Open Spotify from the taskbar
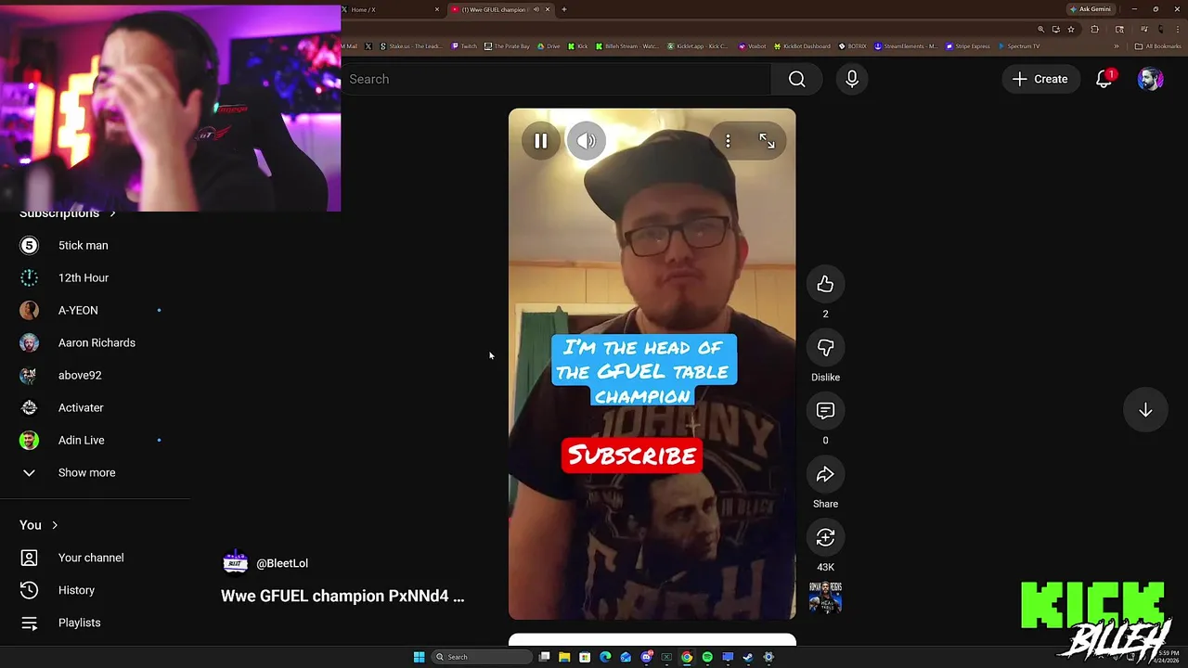 707,657
